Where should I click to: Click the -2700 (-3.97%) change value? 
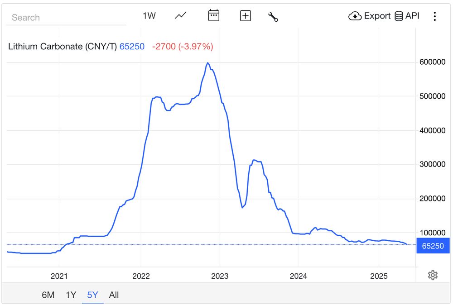[183, 47]
